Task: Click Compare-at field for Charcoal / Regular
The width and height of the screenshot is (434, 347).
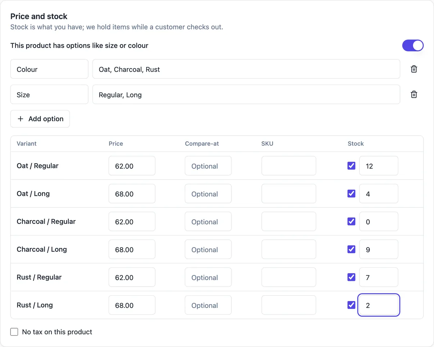Action: pos(208,221)
